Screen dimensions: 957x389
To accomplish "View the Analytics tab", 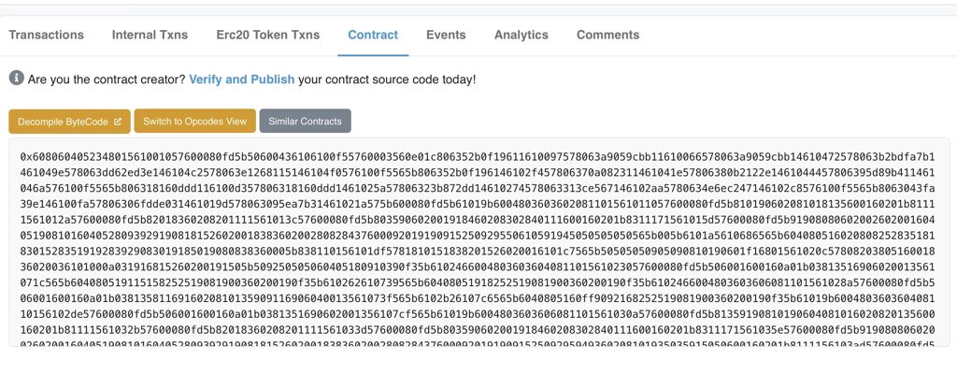I will click(x=521, y=35).
